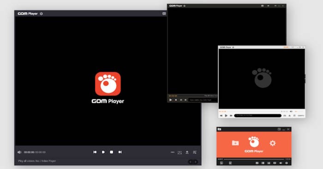323x169 pixels.
Task: Go to previous item in dark skin player
Action: (181, 100)
